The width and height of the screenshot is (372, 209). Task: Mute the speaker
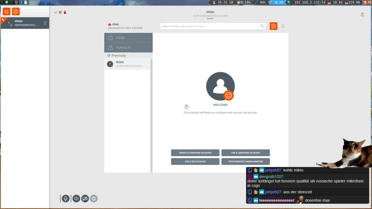76,198
